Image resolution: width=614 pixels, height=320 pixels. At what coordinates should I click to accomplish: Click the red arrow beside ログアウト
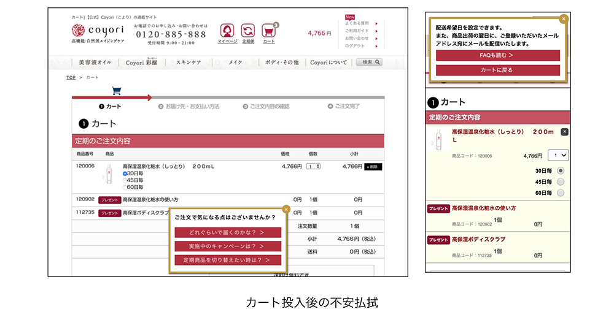(x=376, y=46)
